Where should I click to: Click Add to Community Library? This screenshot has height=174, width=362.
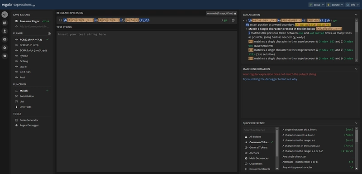coord(32,26)
